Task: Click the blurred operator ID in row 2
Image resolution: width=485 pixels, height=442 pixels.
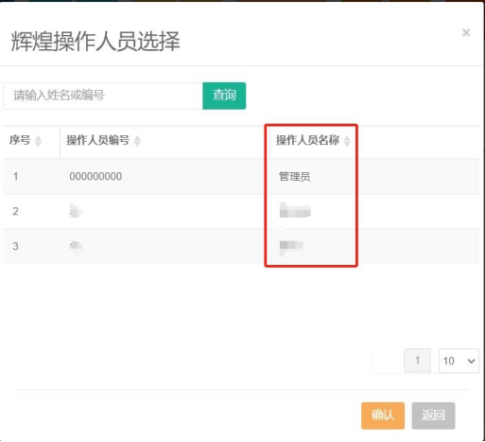Action: [77, 211]
